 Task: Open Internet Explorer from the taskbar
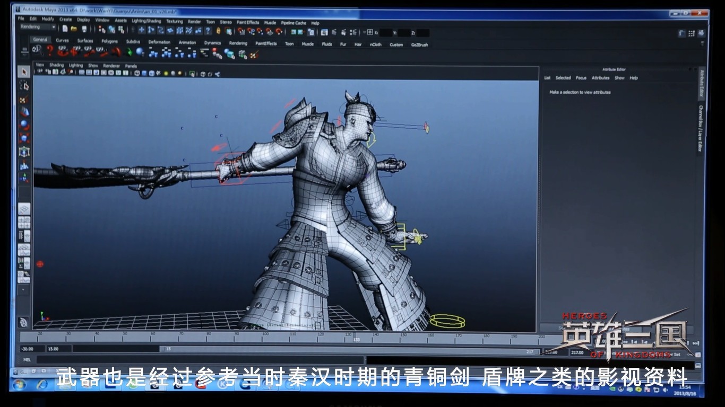click(x=41, y=385)
